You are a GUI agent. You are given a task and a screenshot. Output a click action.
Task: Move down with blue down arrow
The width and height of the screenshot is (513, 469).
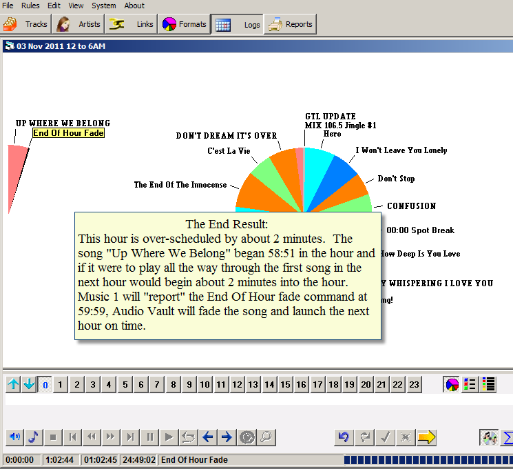click(x=29, y=384)
